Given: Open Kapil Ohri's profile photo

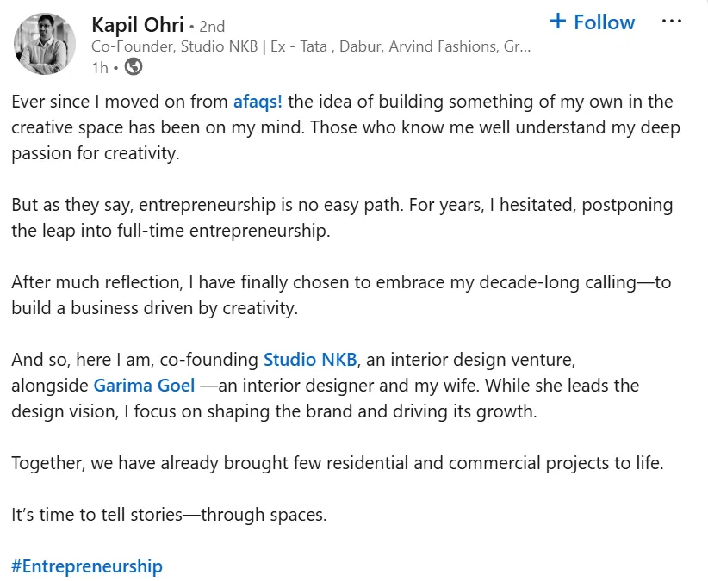Looking at the screenshot, I should tap(45, 44).
